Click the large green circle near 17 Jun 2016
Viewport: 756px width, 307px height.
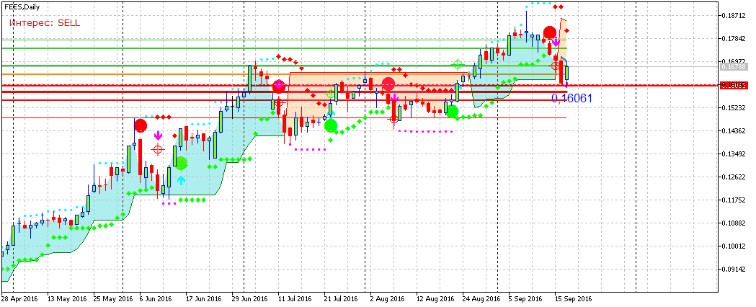(181, 164)
